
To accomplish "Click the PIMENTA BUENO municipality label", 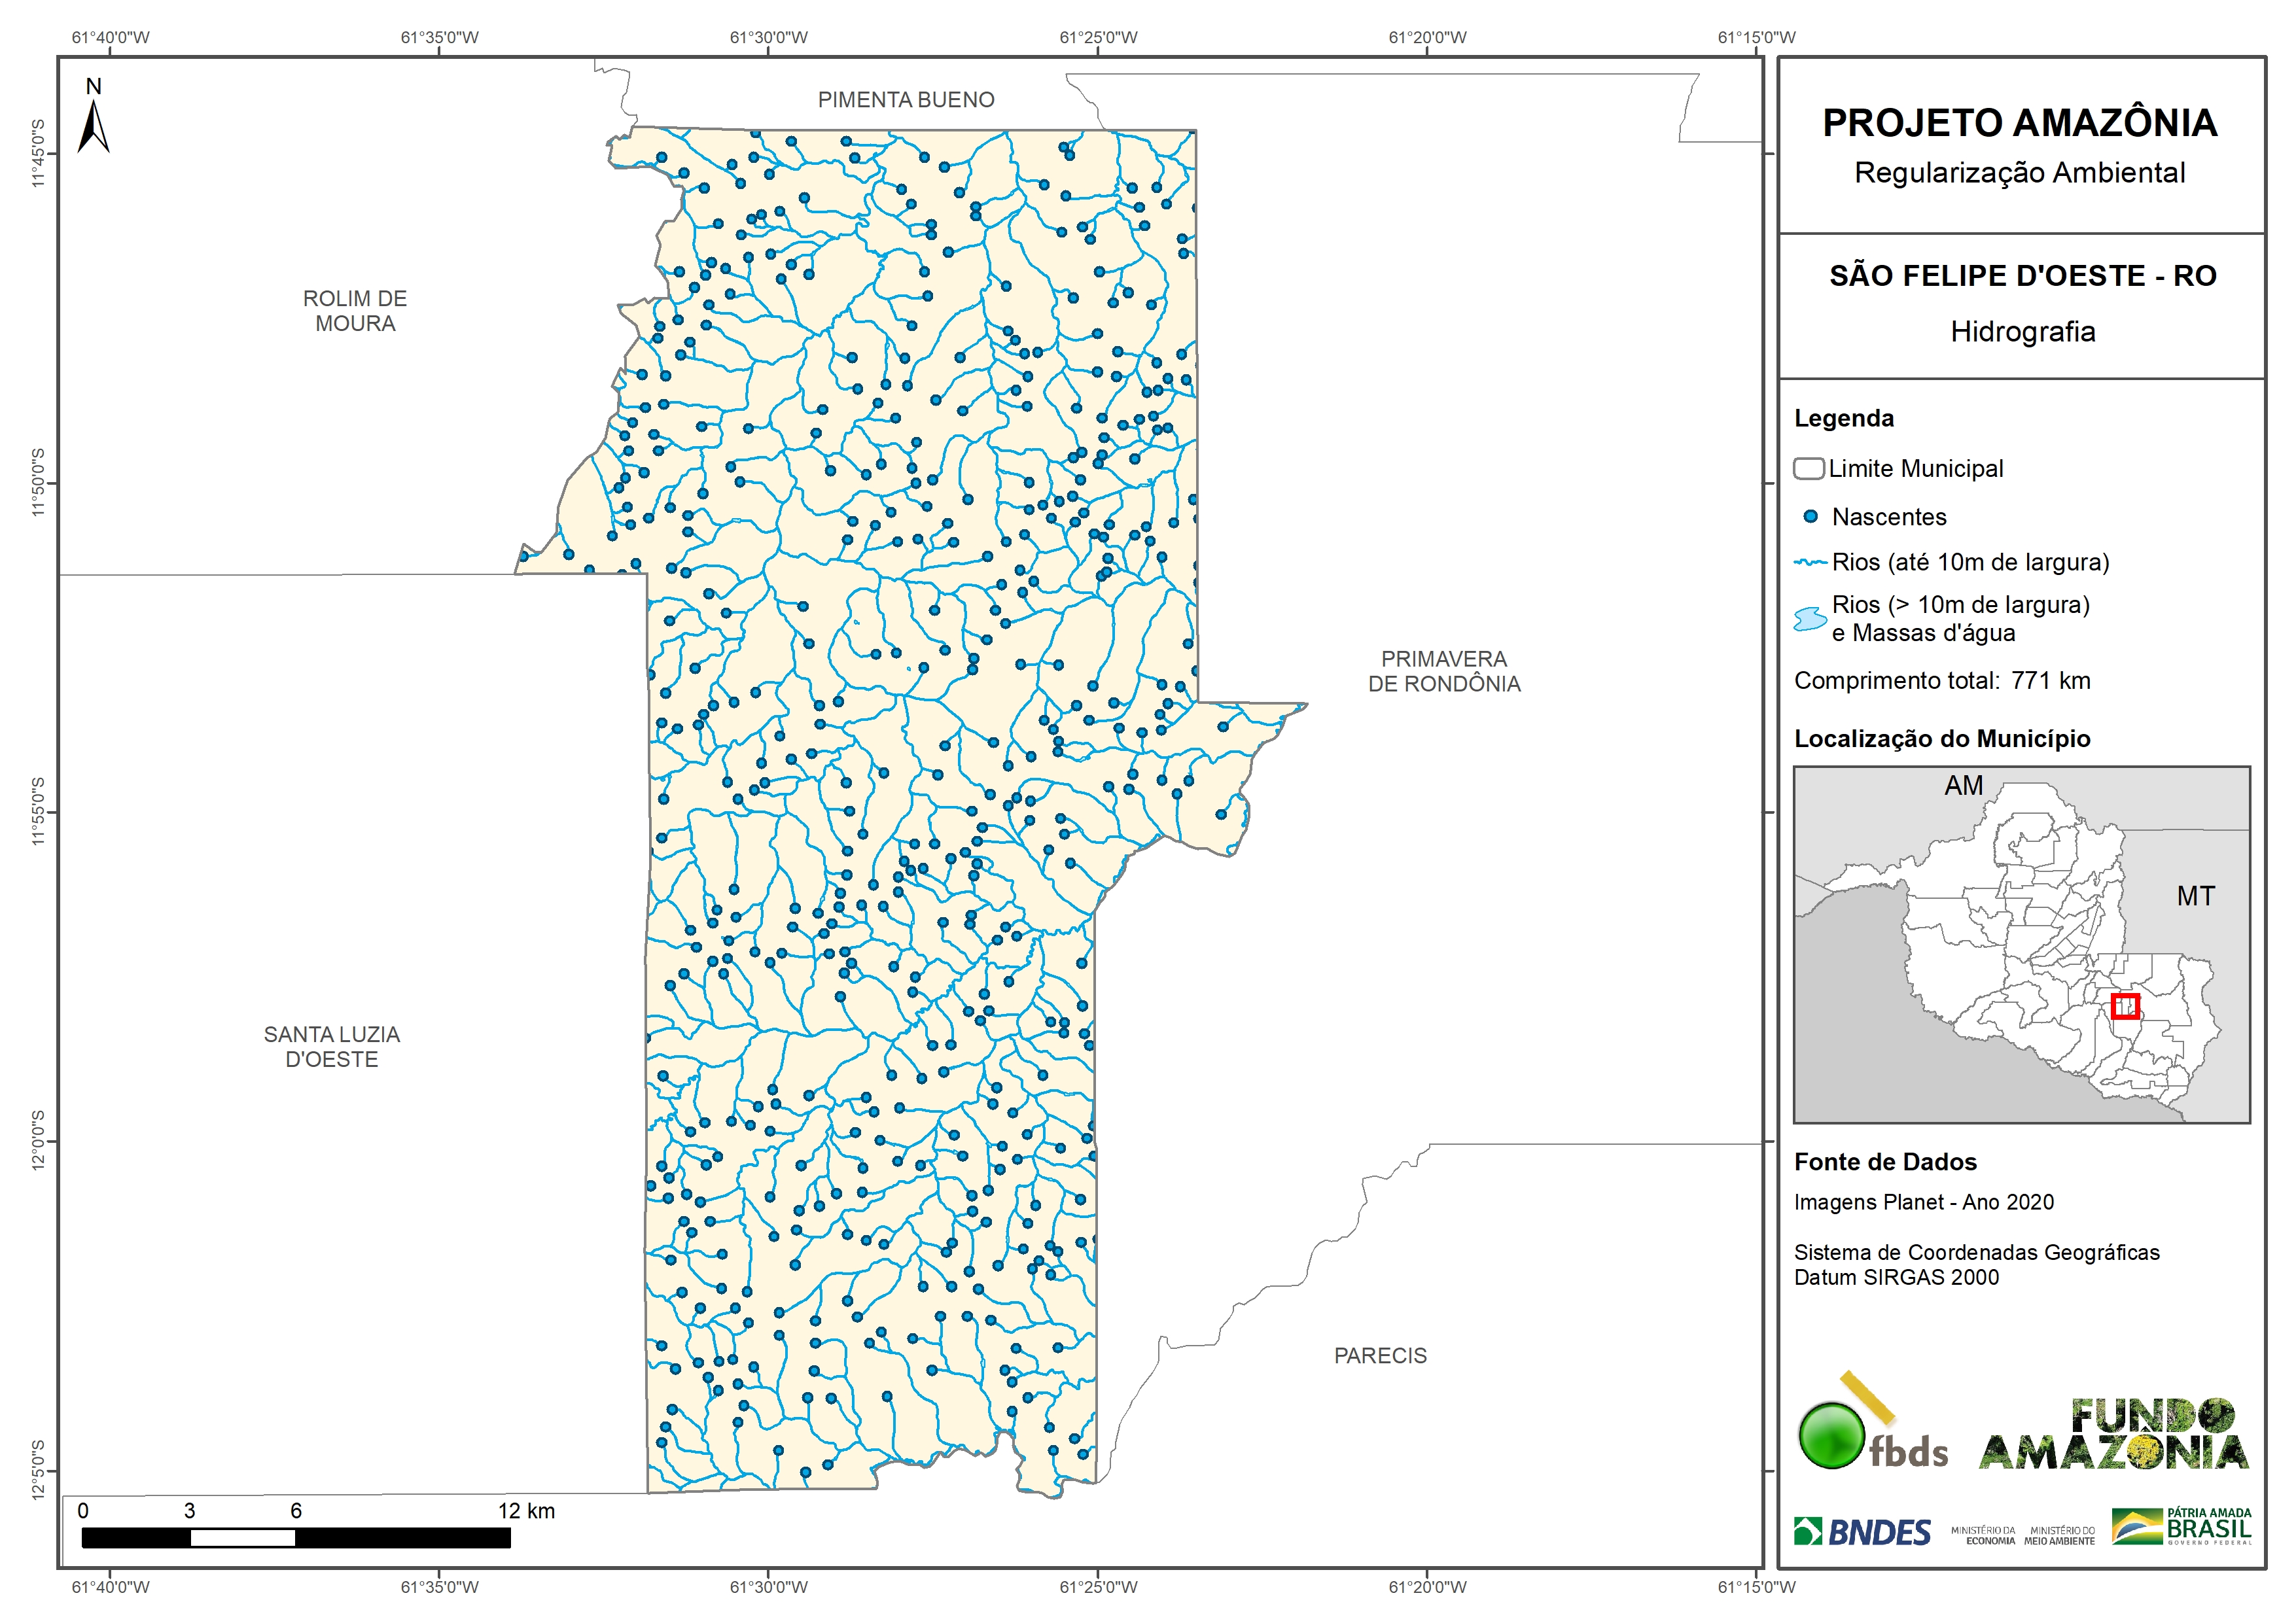I will [x=906, y=100].
